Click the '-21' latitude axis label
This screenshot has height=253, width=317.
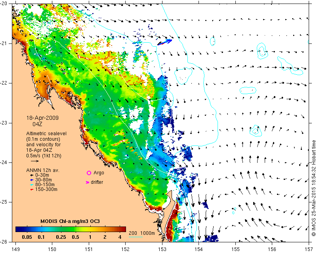pos(4,43)
